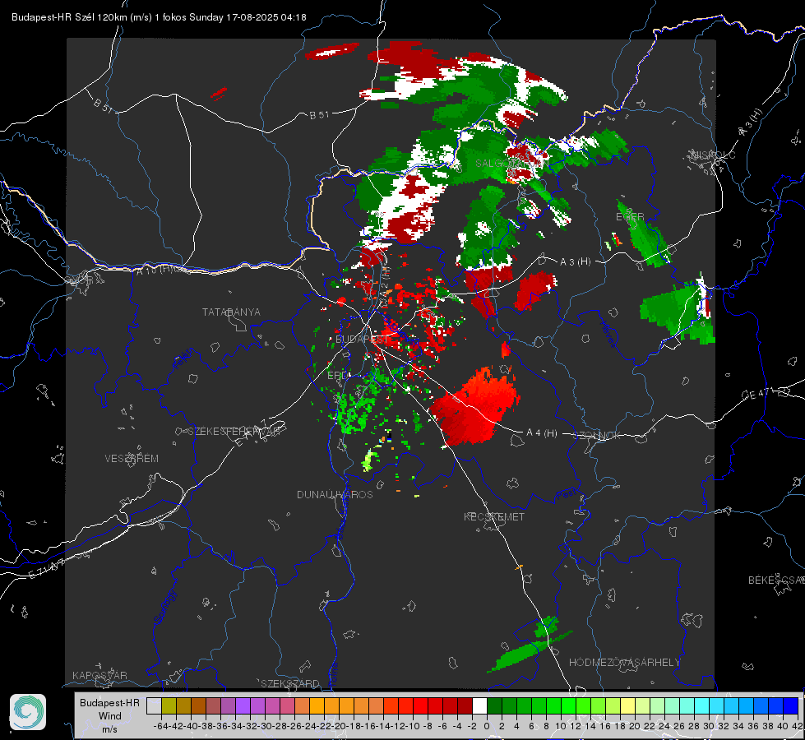The image size is (805, 740).
Task: Click the Budapest-HR Wind m/s legend label
Action: click(x=110, y=715)
